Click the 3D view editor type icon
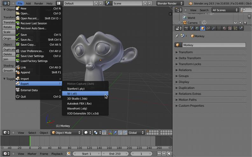 (x=6, y=133)
